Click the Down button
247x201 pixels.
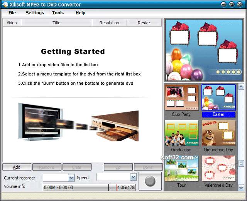148,167
